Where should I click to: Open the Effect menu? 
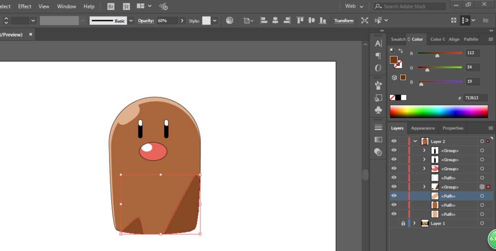tap(25, 6)
